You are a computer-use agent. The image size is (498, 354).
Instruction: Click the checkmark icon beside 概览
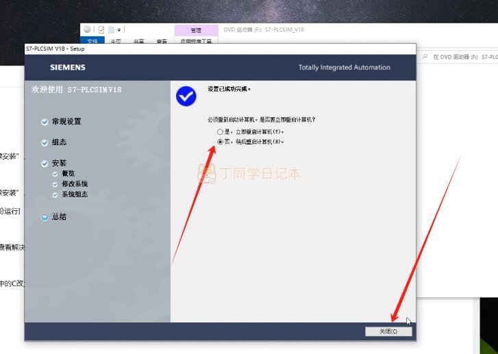(55, 174)
